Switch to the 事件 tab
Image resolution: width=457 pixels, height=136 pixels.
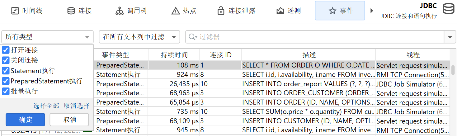coord(340,11)
